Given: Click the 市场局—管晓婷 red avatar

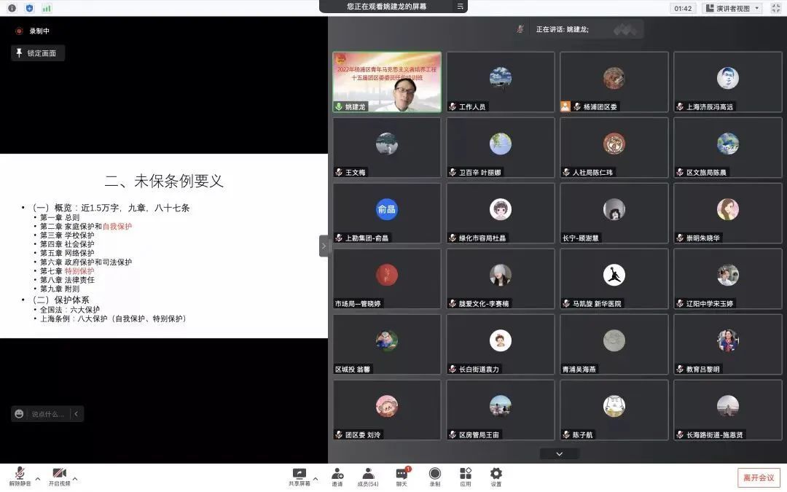Looking at the screenshot, I should pos(387,275).
